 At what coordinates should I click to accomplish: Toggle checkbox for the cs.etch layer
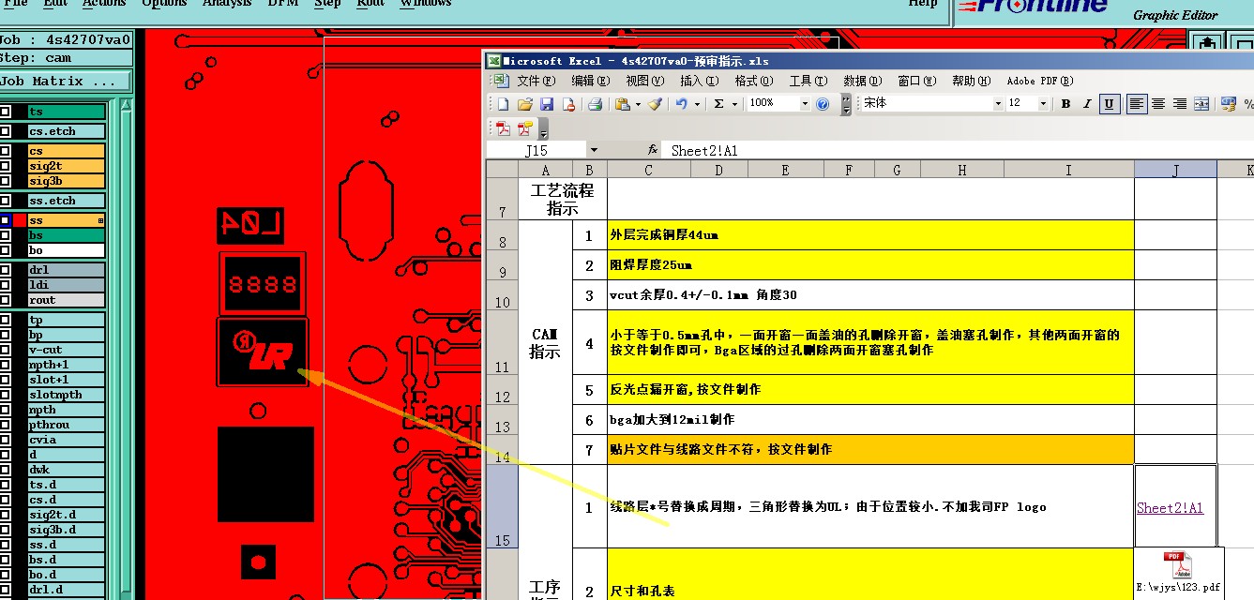click(6, 131)
